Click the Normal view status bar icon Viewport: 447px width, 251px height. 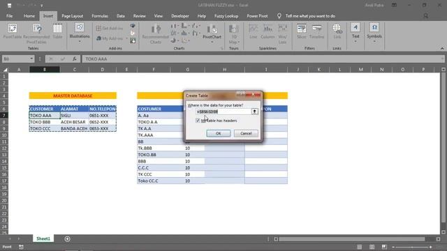(360, 247)
